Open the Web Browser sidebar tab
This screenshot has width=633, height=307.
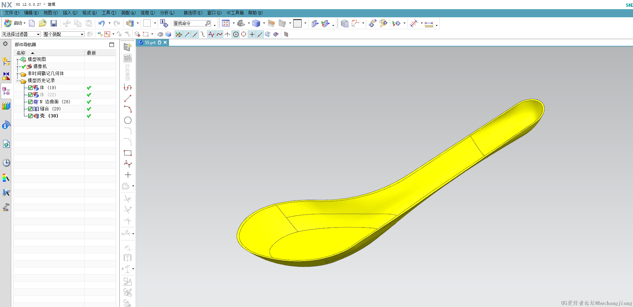tap(6, 144)
